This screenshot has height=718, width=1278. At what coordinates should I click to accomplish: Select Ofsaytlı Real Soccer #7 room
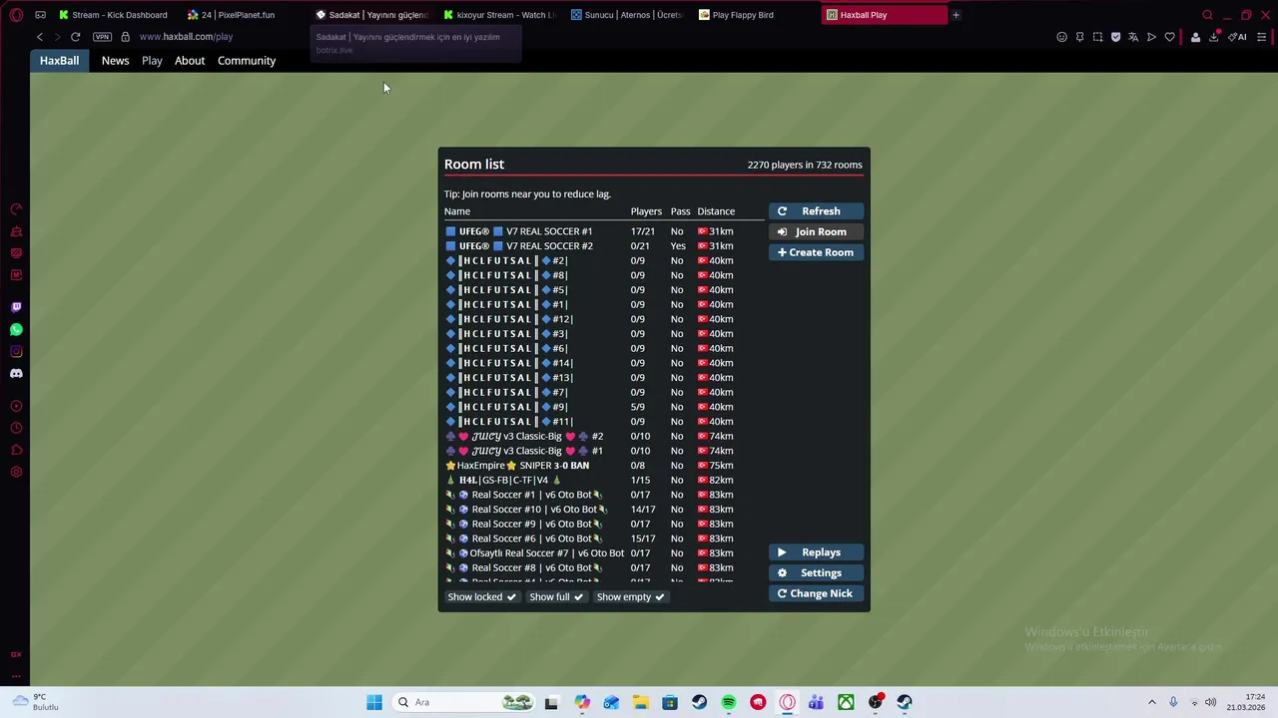pyautogui.click(x=604, y=553)
